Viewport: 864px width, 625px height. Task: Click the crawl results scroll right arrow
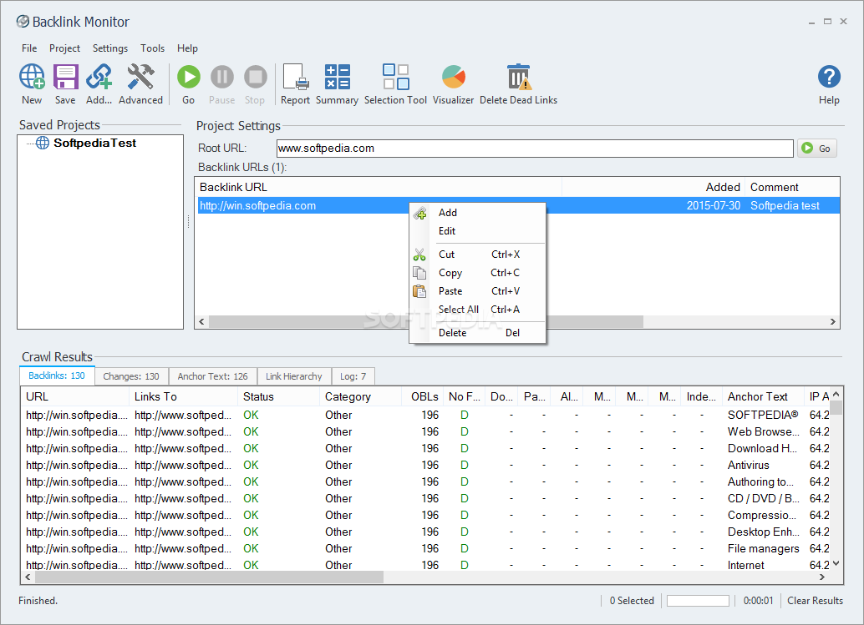click(x=822, y=577)
